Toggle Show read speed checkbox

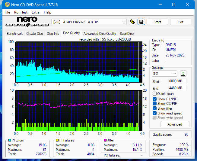154,113
